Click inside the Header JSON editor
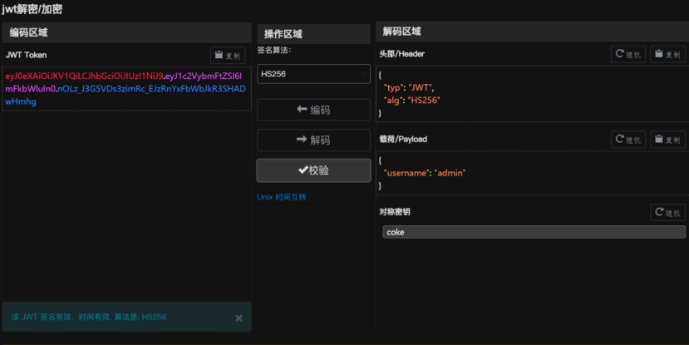The height and width of the screenshot is (345, 689). tap(532, 94)
